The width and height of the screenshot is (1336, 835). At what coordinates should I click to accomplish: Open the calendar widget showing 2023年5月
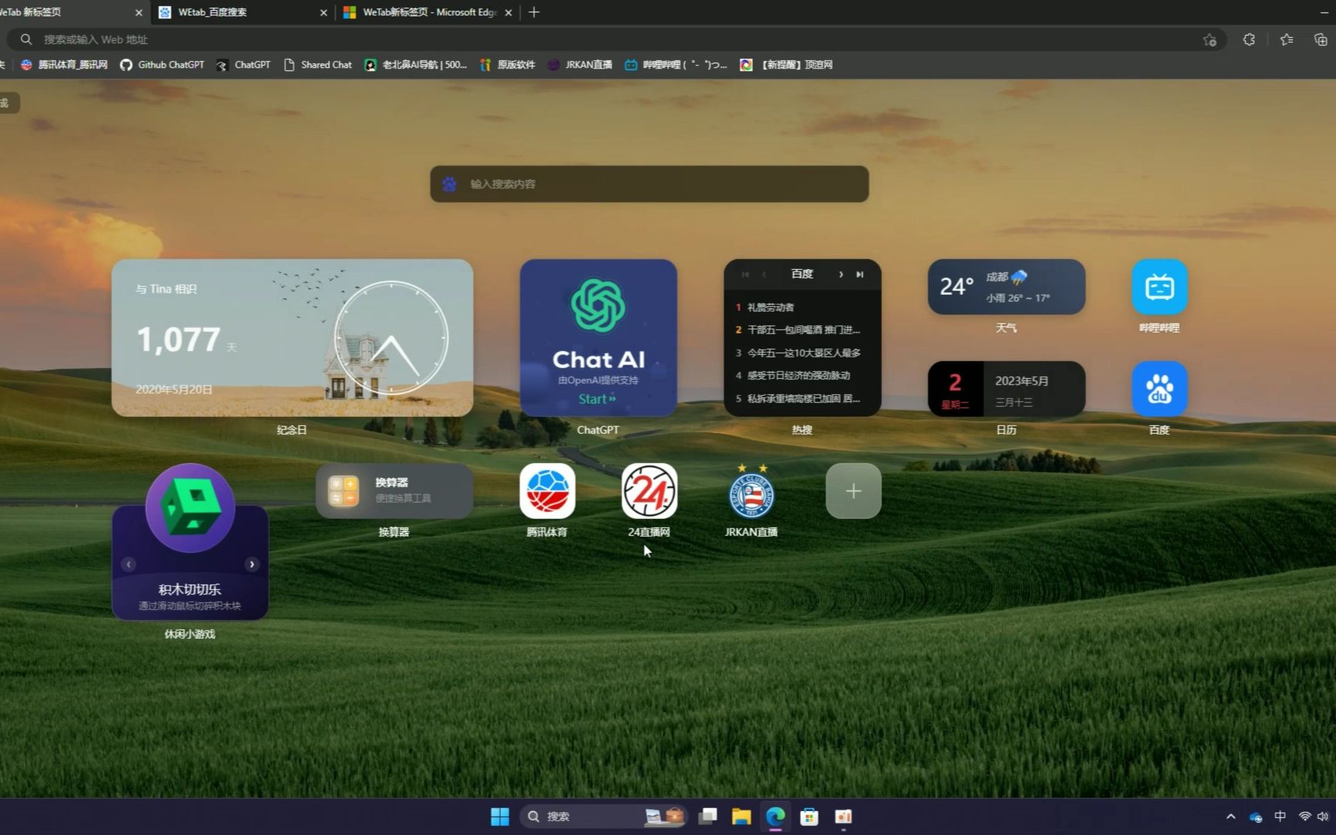pos(1007,389)
